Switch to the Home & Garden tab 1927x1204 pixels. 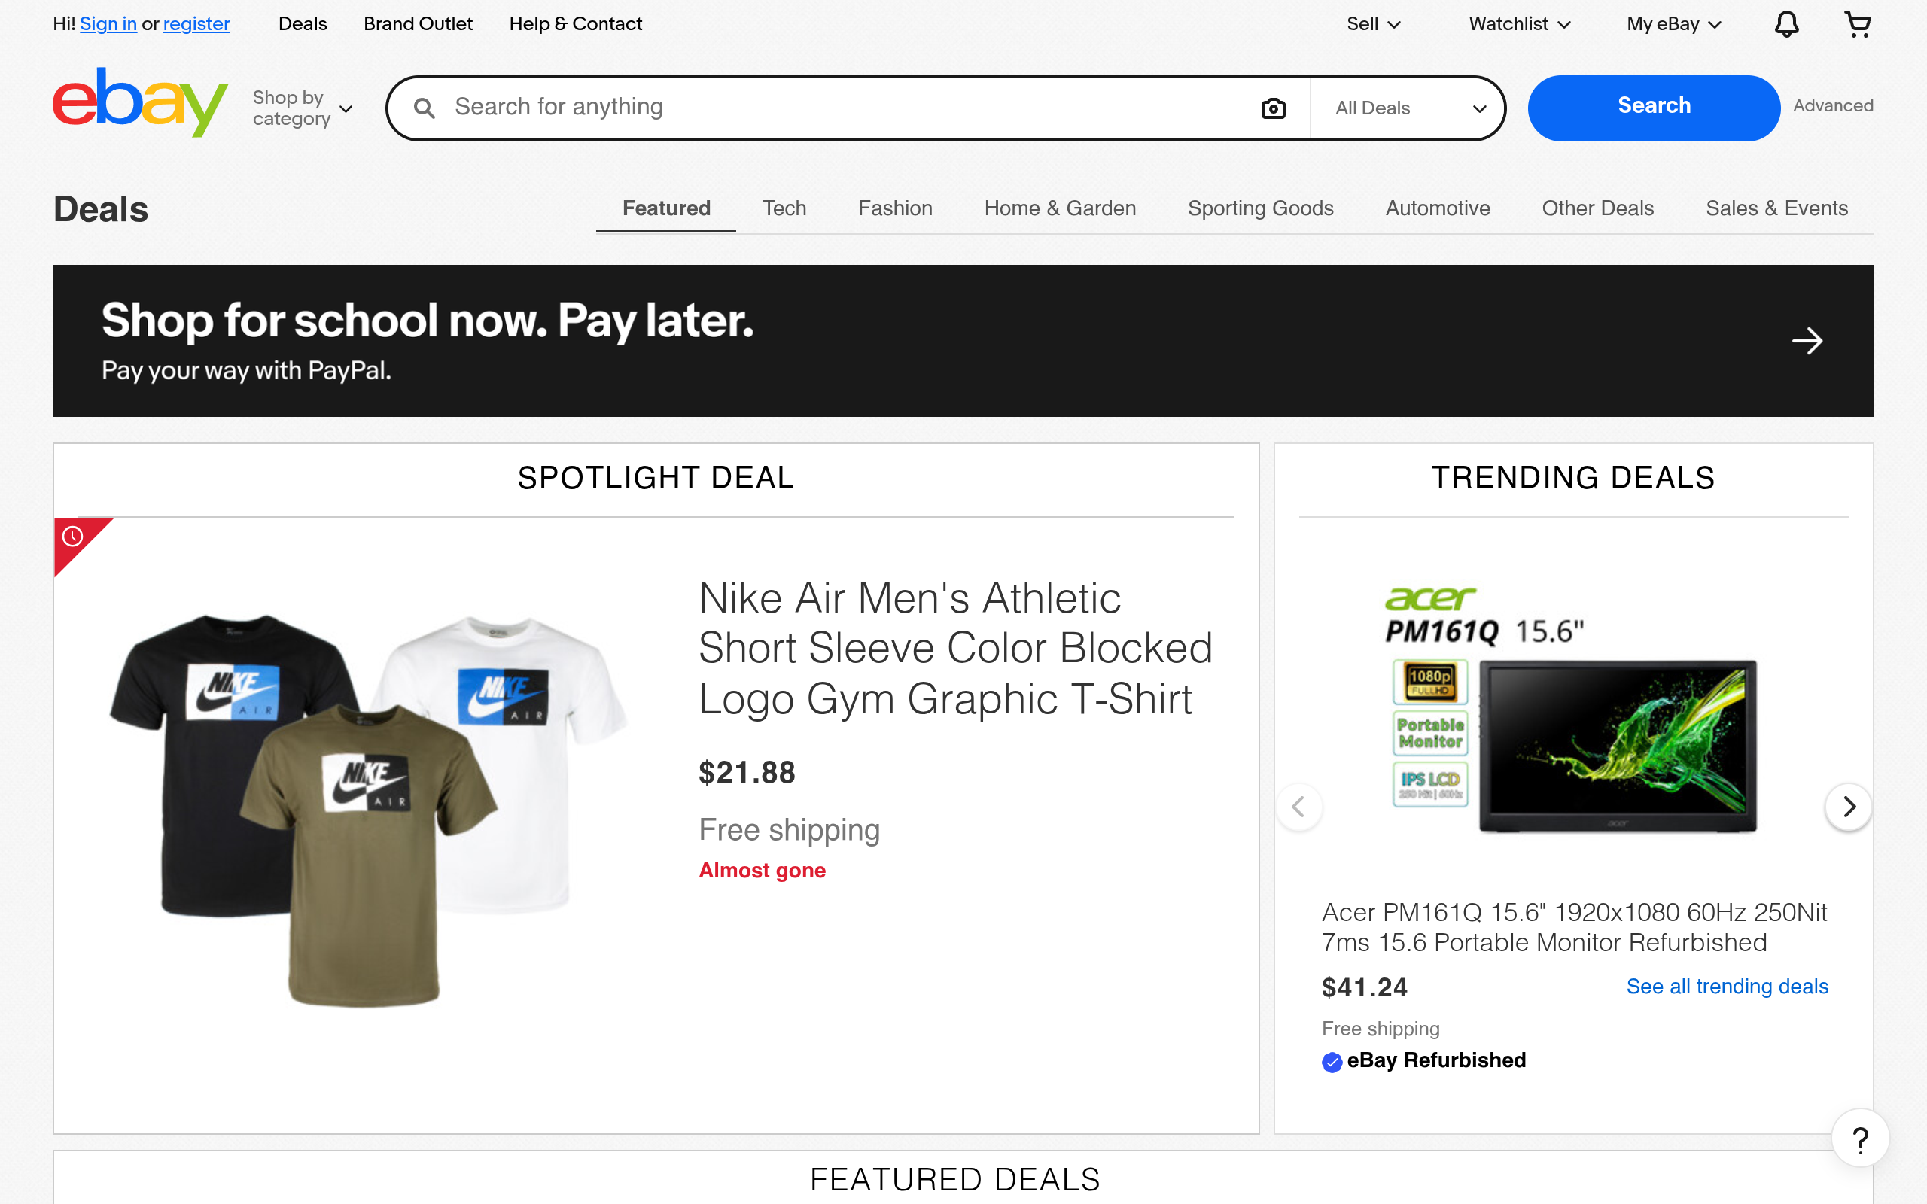(1060, 208)
